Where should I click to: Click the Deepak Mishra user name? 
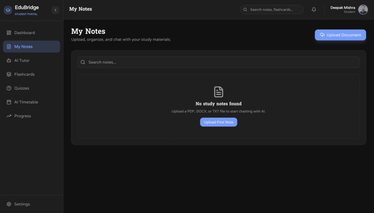click(x=342, y=7)
